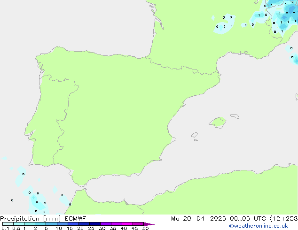Pick the magenta 40–45 legend swatch
Screen dimensions: 298x230
[127, 224]
